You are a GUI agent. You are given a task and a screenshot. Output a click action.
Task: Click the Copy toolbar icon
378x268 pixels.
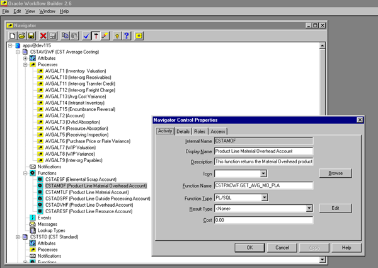tap(65, 36)
